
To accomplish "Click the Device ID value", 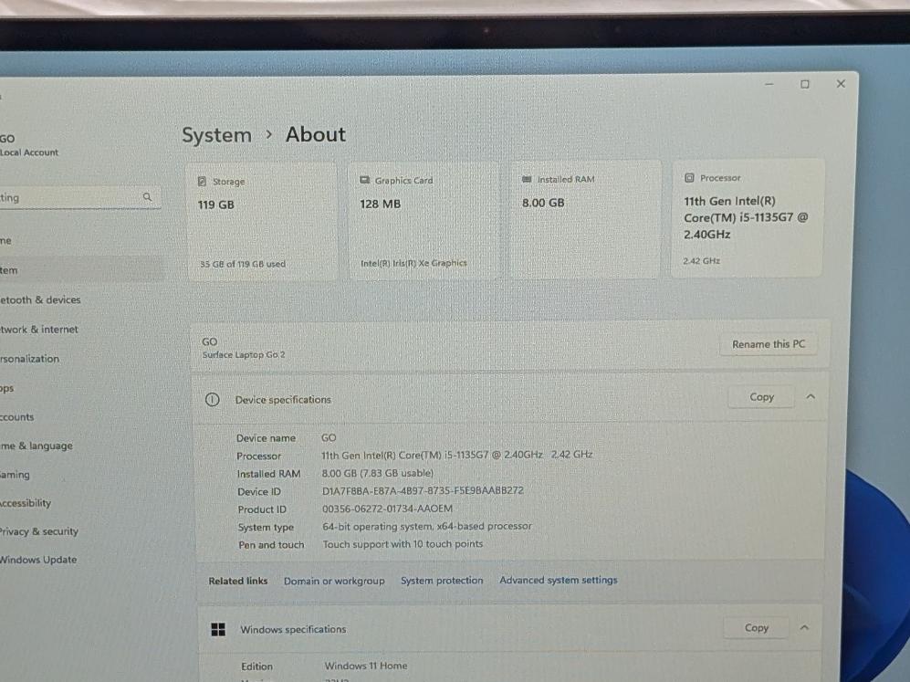I will click(423, 490).
